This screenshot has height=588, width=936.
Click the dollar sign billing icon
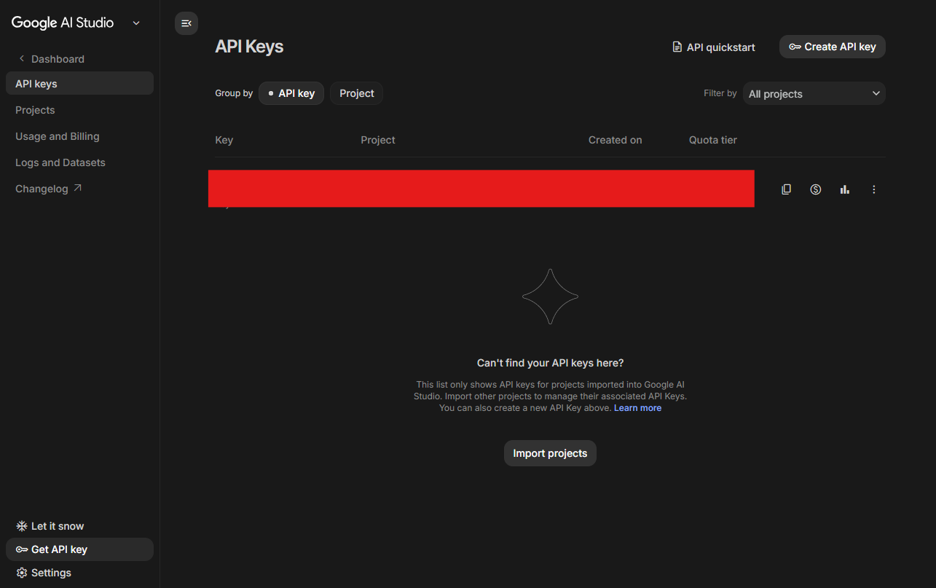pyautogui.click(x=815, y=189)
